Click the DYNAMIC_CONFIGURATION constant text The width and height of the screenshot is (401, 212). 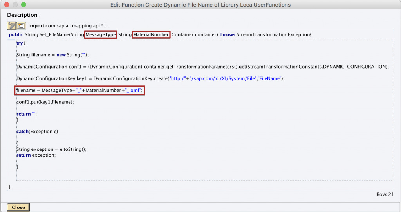tap(354, 67)
